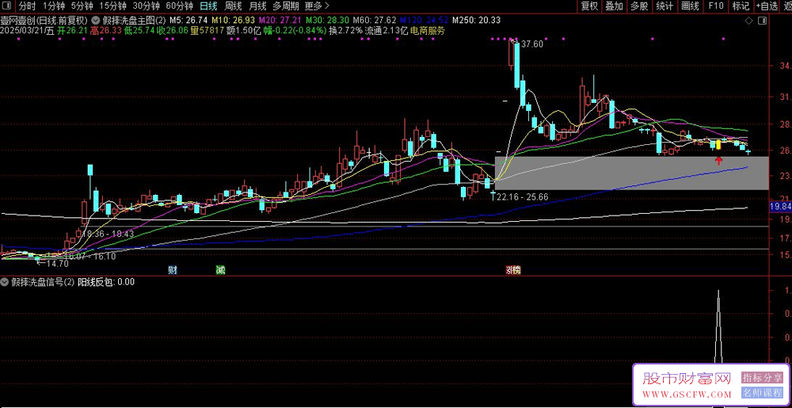Click the M30: 28.30 moving average label

[328, 21]
